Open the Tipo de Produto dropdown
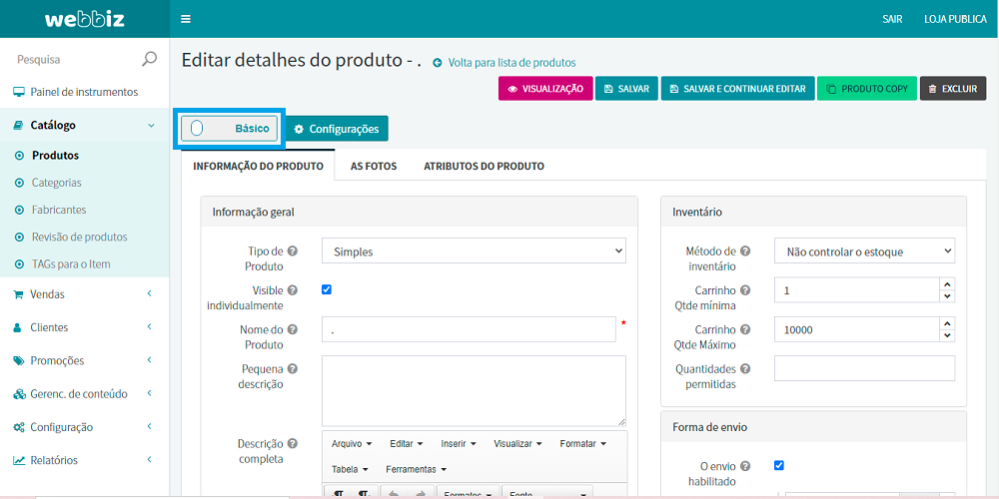The height and width of the screenshot is (499, 999). [x=474, y=251]
